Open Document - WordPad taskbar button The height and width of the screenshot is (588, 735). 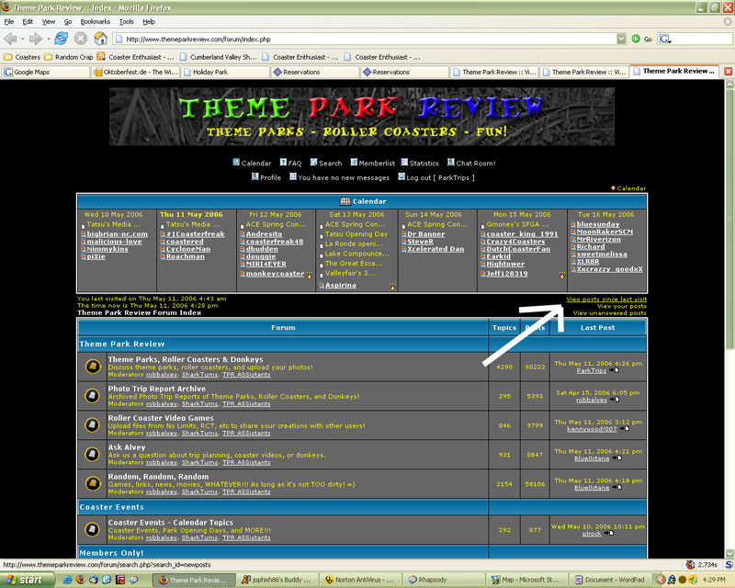[609, 580]
